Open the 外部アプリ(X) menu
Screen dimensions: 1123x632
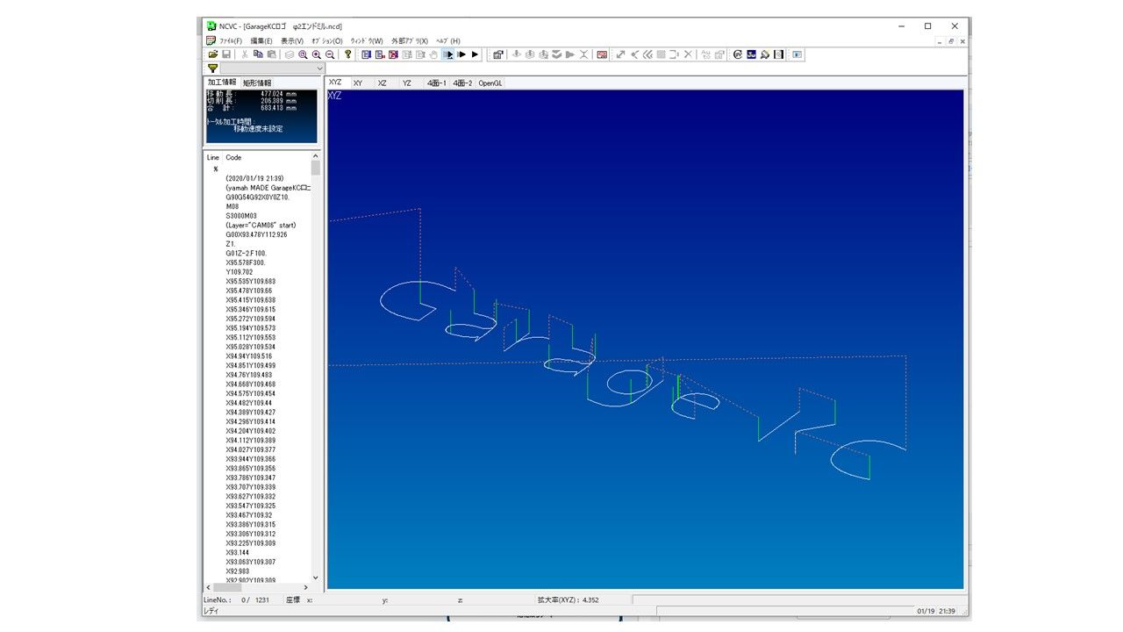410,41
